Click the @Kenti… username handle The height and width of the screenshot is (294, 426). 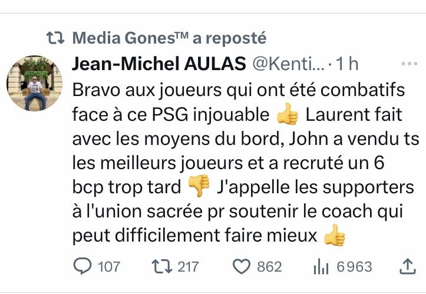[288, 64]
